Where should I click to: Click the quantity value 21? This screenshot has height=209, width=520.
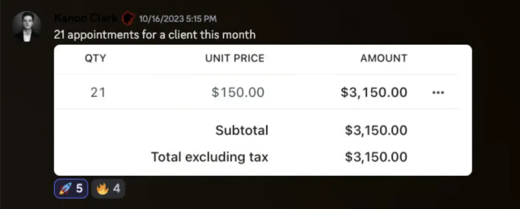[97, 92]
